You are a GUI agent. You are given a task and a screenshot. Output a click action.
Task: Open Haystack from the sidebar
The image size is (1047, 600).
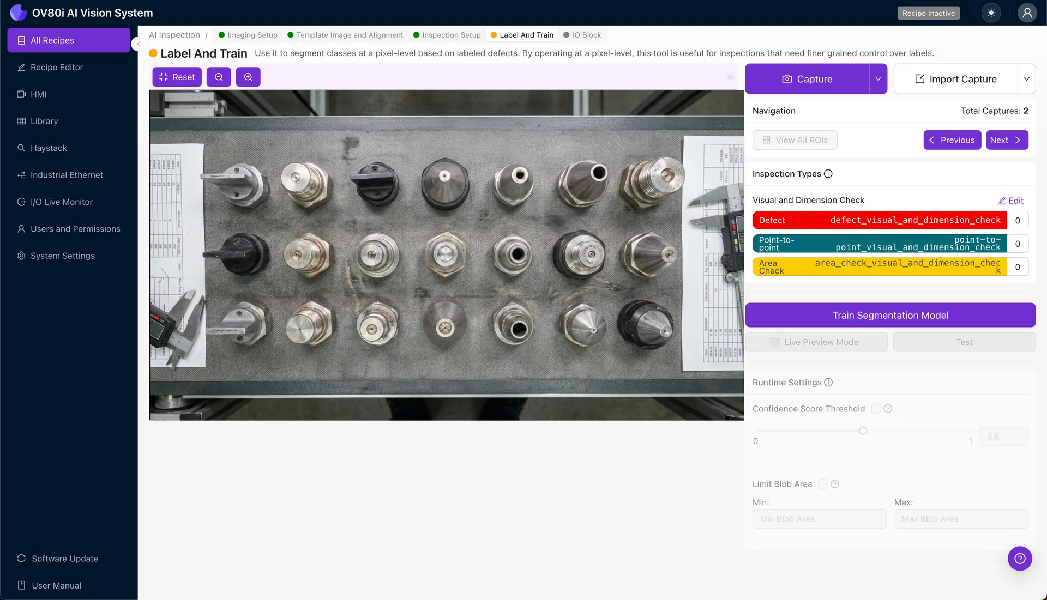point(49,148)
